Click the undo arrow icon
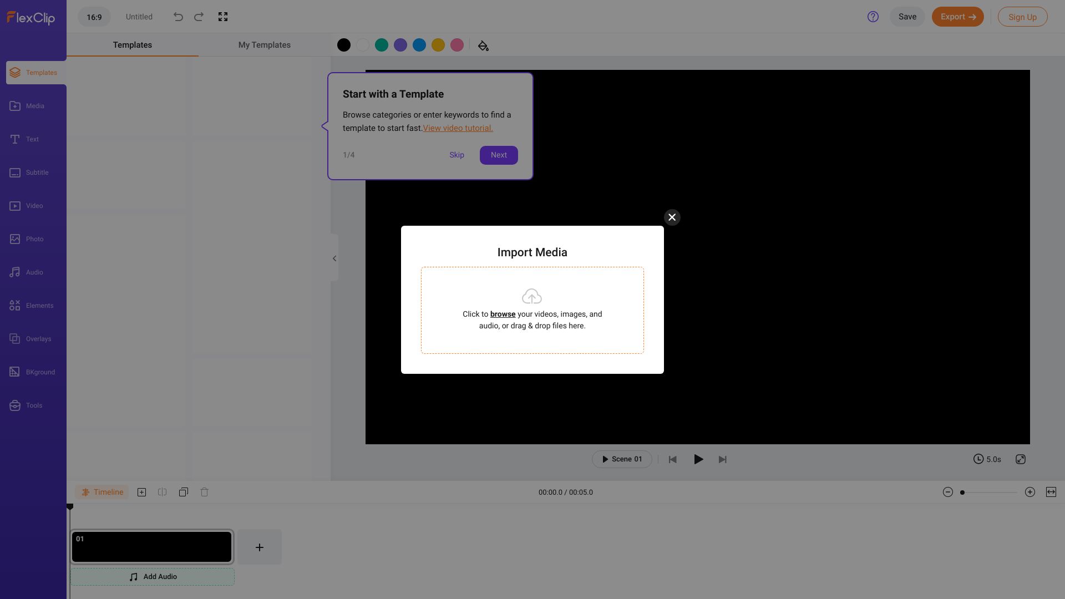 178,17
